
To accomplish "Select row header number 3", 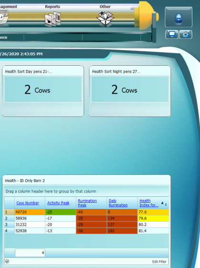I will click(x=10, y=225).
